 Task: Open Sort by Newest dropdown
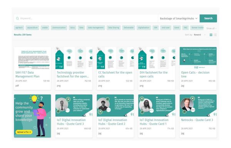coord(199,35)
